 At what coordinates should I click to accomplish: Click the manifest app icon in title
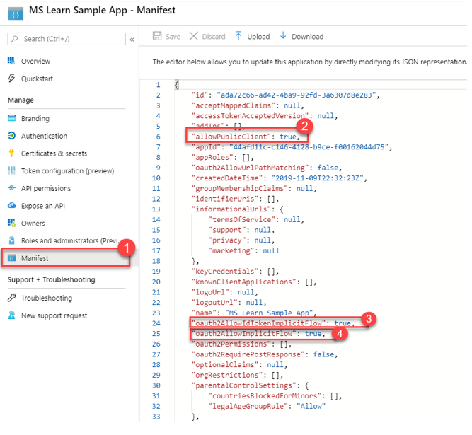pyautogui.click(x=16, y=14)
